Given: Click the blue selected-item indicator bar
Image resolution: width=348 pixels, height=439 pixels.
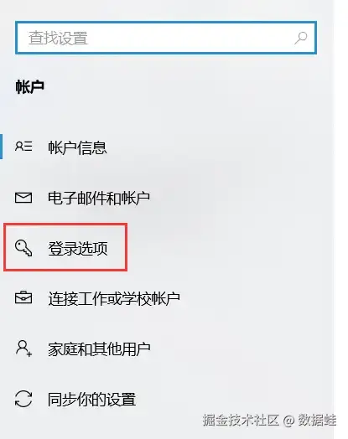Looking at the screenshot, I should [1, 147].
